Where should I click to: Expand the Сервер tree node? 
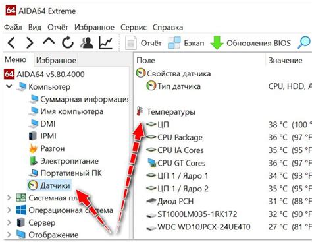click(x=9, y=222)
